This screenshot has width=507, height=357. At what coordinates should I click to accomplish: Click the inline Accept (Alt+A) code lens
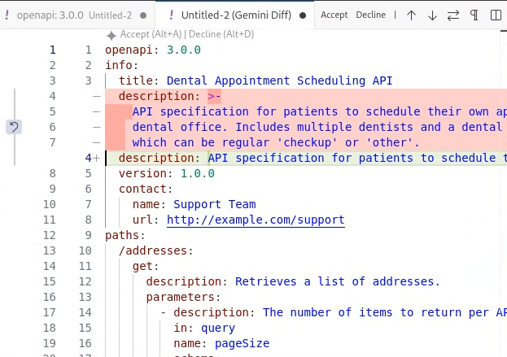151,35
